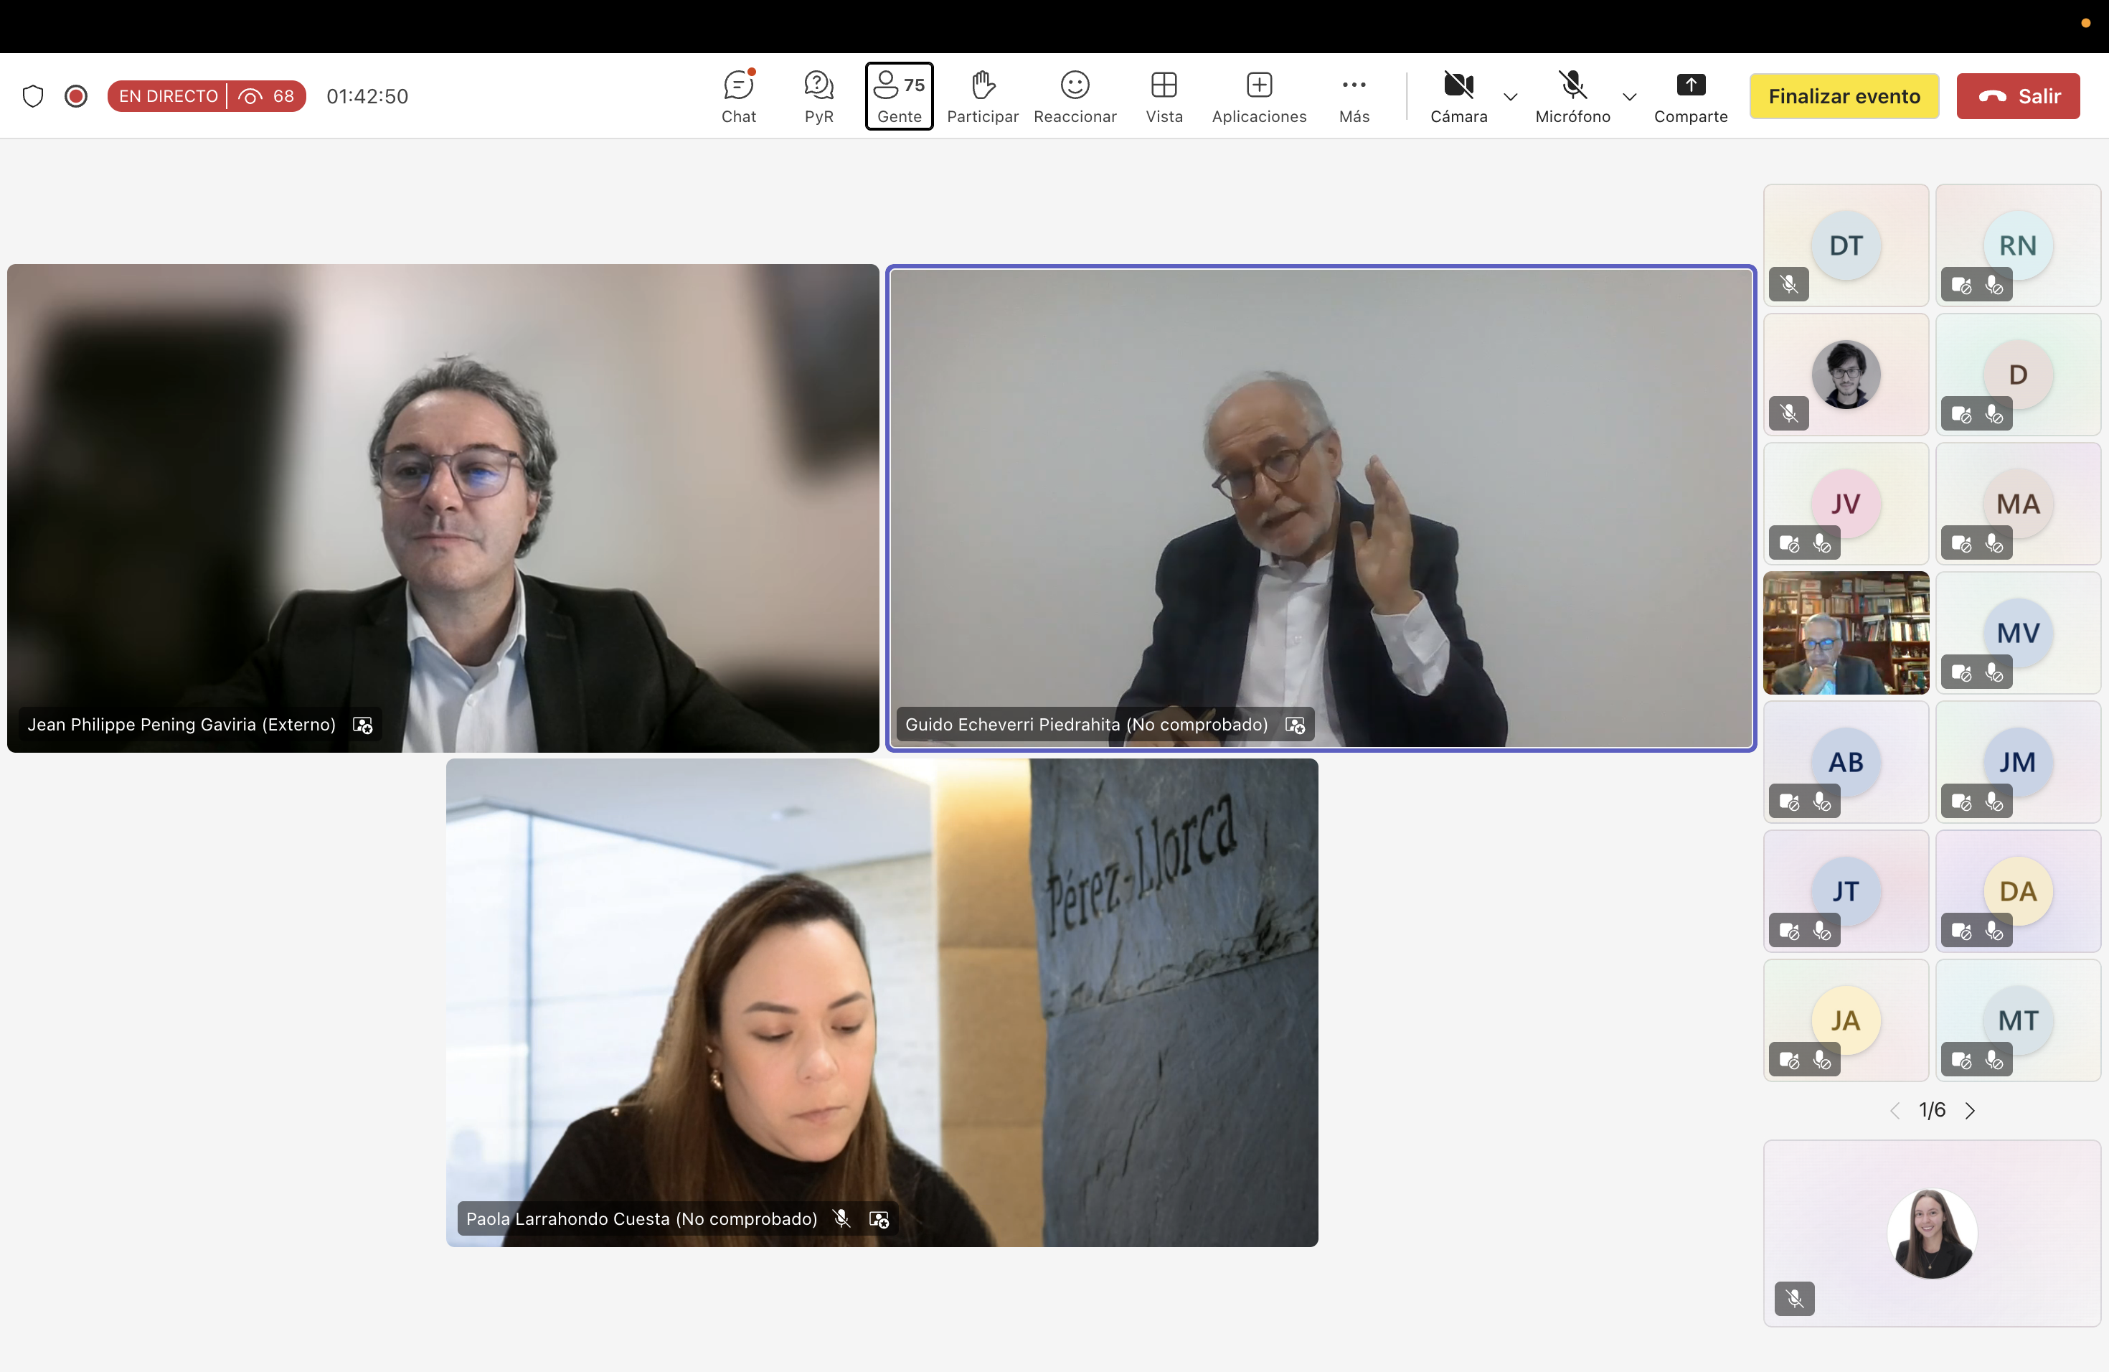Image resolution: width=2109 pixels, height=1372 pixels.
Task: Select Paola Larrahondo Cuesta video tile
Action: pos(881,1002)
